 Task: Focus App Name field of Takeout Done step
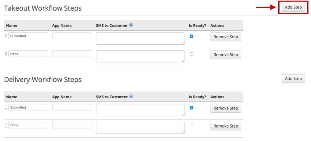72,54
